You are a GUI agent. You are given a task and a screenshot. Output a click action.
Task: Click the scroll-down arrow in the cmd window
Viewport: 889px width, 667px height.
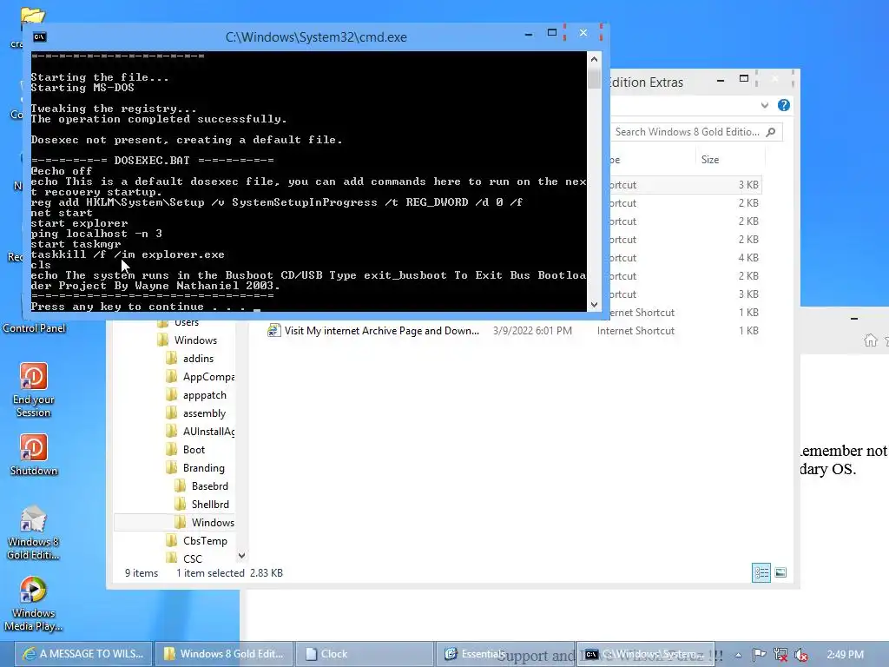[x=594, y=305]
